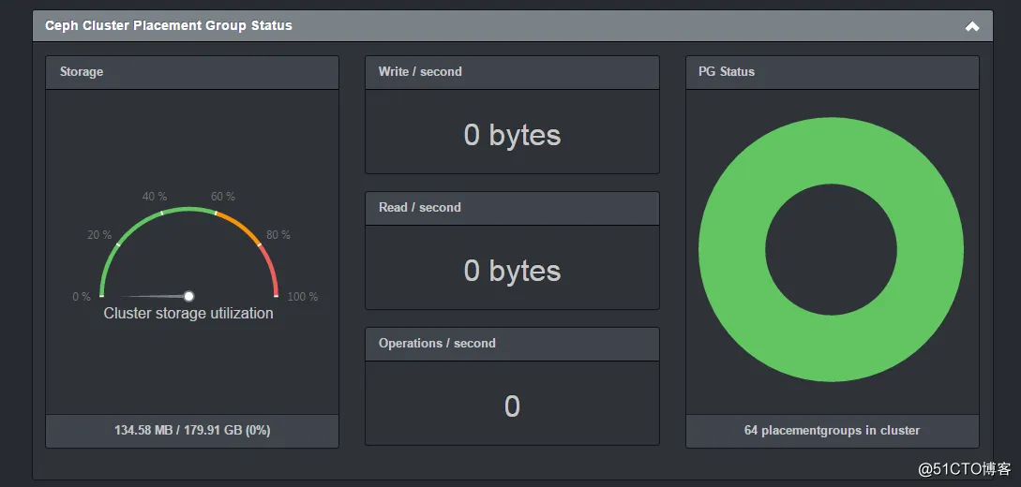This screenshot has width=1021, height=487.
Task: Click the Write / second panel header
Action: 512,72
